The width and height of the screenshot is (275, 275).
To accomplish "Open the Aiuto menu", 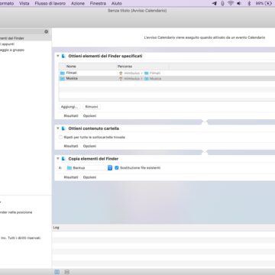I will 117,3.
